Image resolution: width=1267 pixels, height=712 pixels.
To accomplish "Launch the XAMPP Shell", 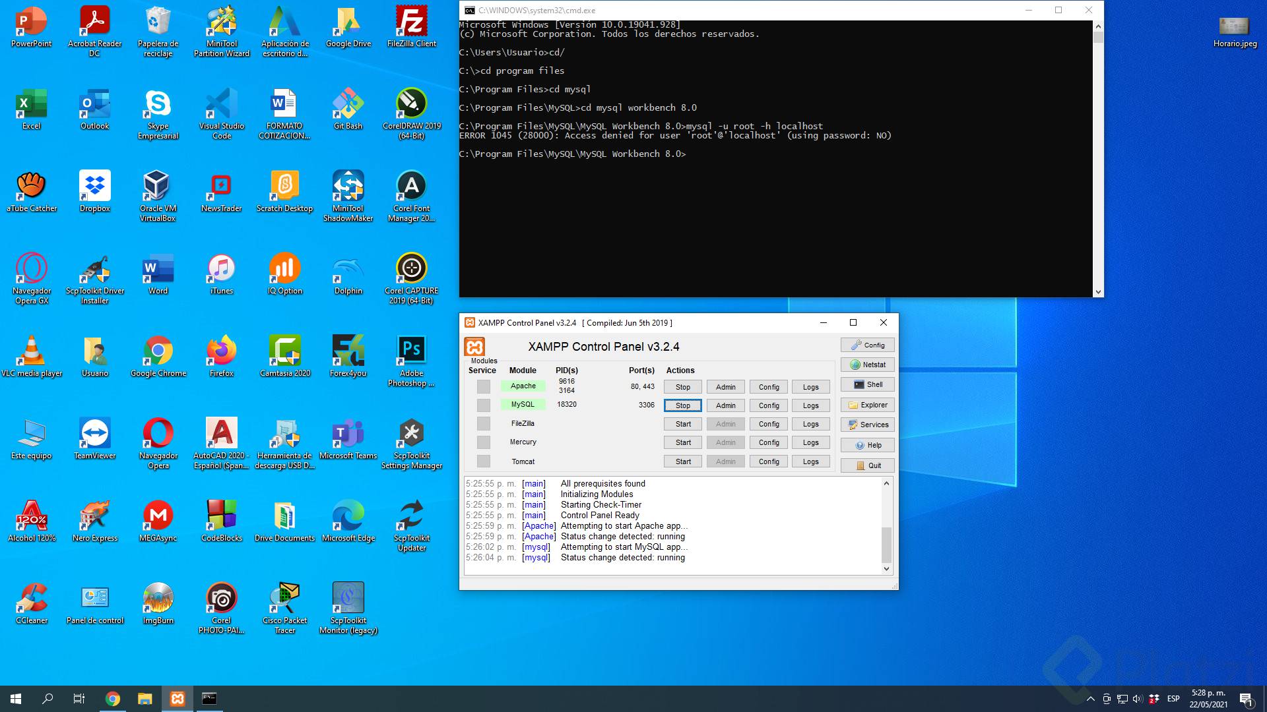I will coord(868,384).
